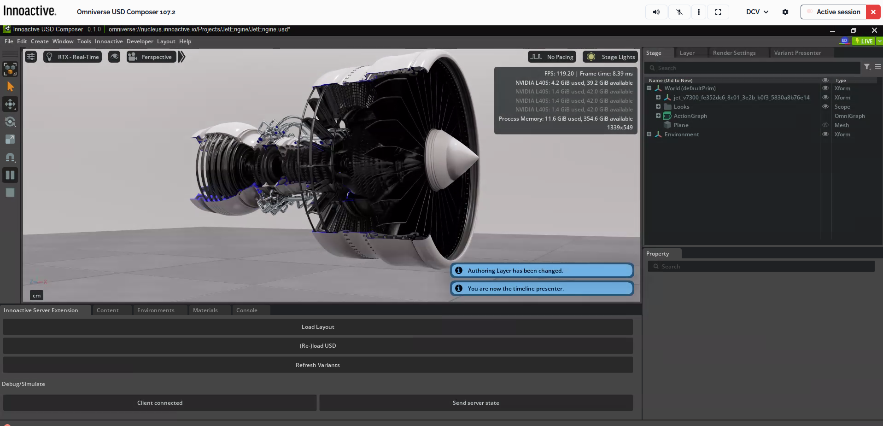Select the Rotate tool
This screenshot has width=883, height=426.
tap(10, 122)
